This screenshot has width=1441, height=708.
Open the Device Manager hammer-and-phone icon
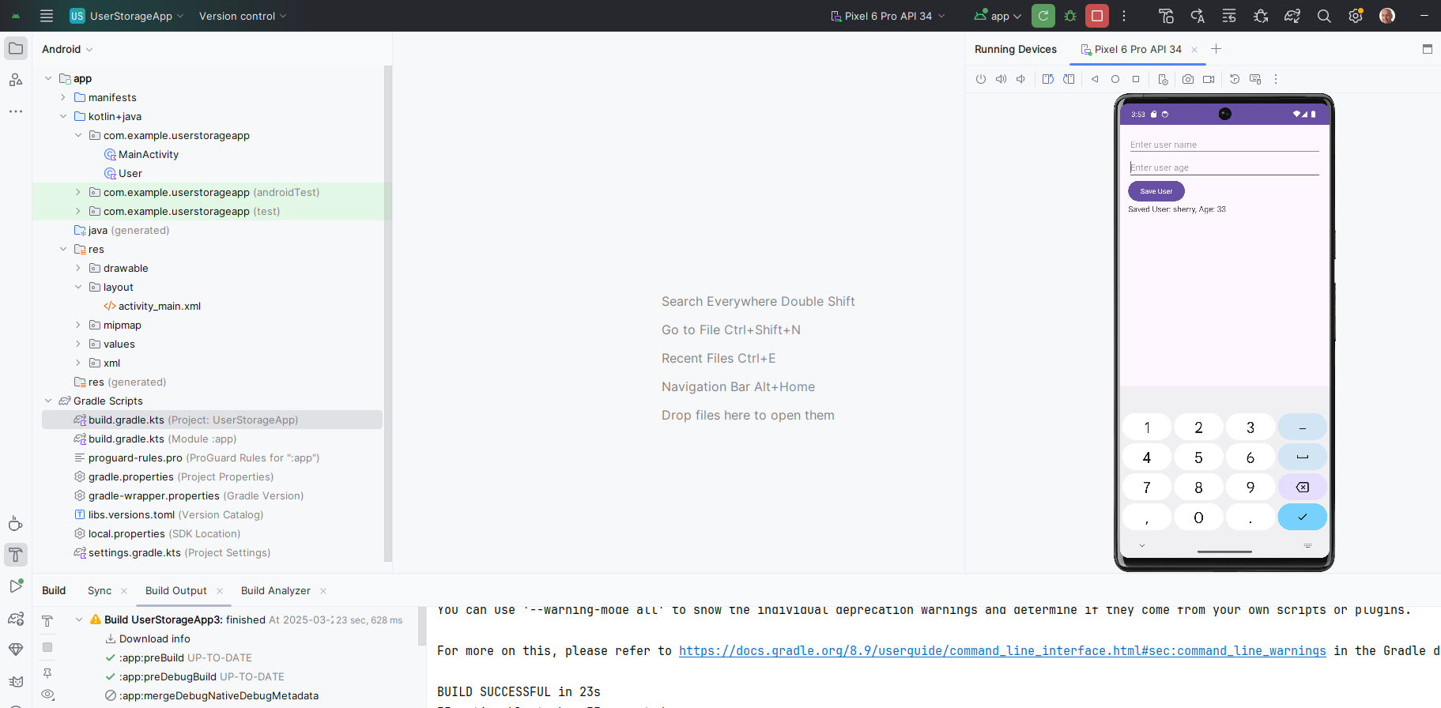point(1166,16)
